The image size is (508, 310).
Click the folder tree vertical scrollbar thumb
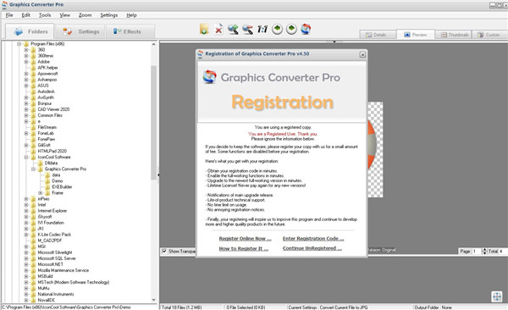click(153, 123)
